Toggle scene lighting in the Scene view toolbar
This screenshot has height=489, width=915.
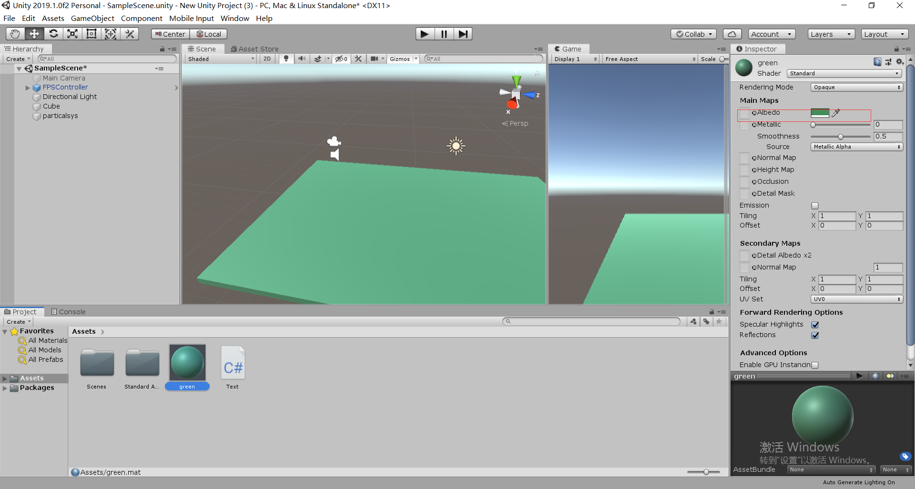click(286, 59)
